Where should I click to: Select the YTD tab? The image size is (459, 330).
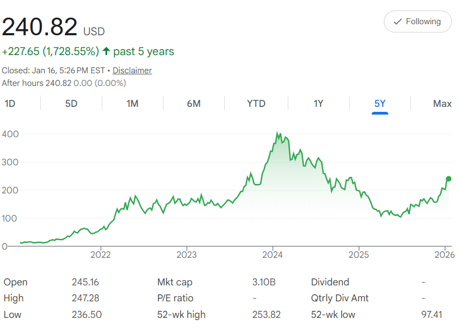click(256, 104)
